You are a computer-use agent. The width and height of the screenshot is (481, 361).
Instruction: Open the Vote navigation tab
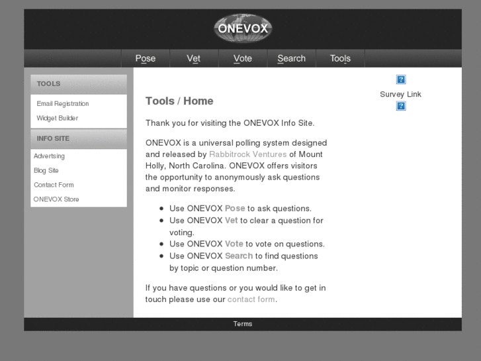coord(243,58)
